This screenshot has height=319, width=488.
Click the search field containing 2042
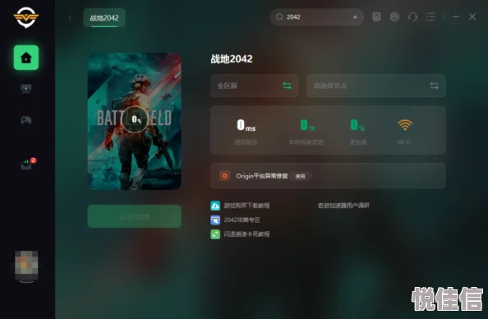tap(316, 16)
